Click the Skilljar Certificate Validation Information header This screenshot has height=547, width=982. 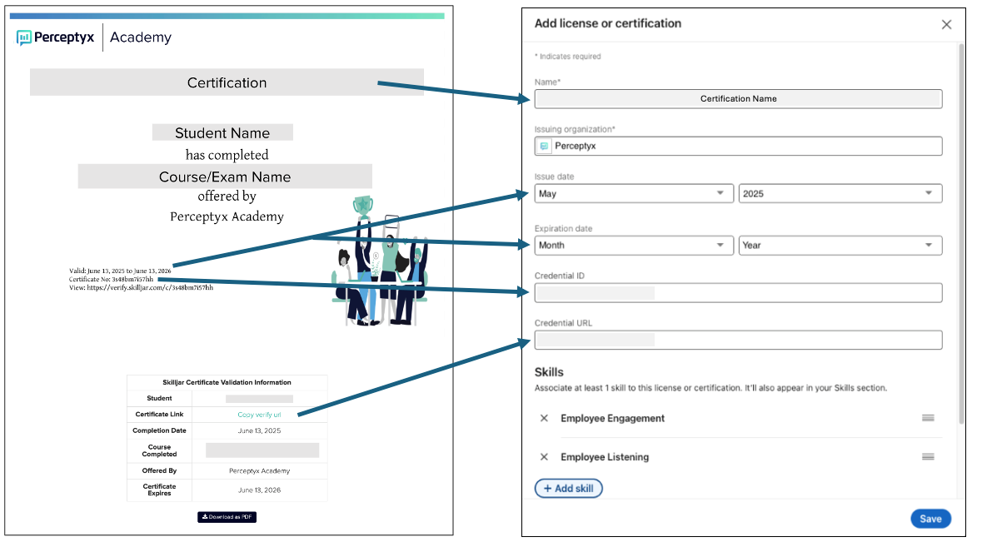pos(227,382)
